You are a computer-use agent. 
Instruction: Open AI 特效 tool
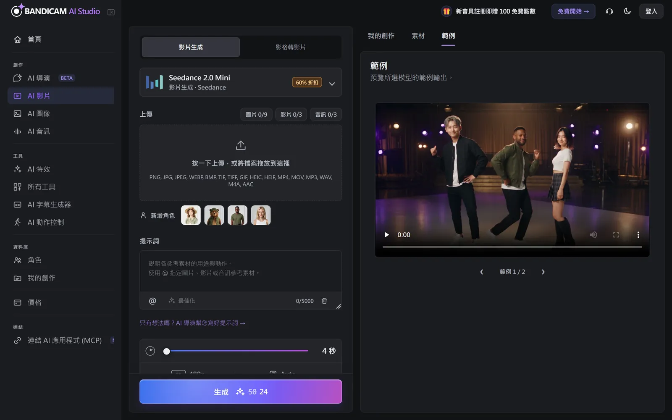[61, 169]
